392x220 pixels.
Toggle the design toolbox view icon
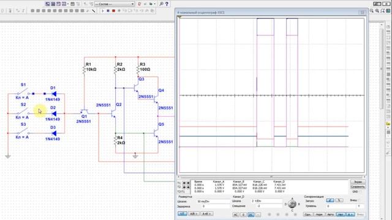(48, 4)
